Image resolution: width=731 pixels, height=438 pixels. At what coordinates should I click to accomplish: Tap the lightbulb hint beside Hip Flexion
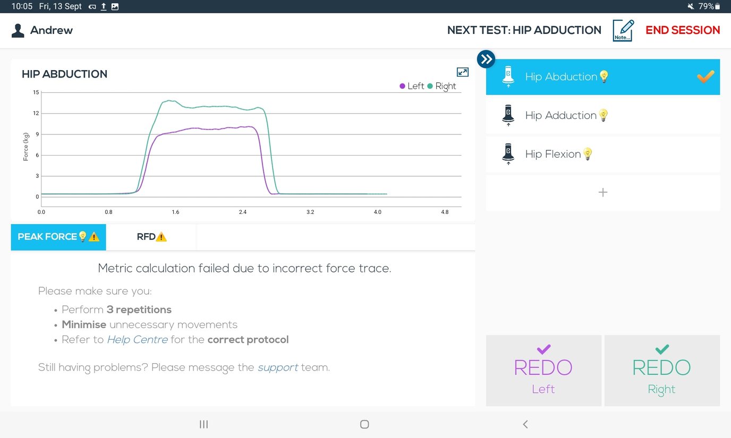point(587,154)
